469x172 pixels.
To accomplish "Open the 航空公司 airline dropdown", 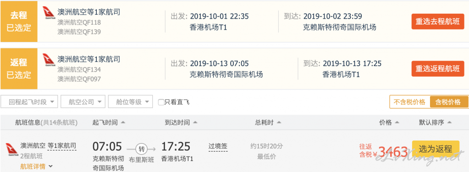I will tap(83, 102).
